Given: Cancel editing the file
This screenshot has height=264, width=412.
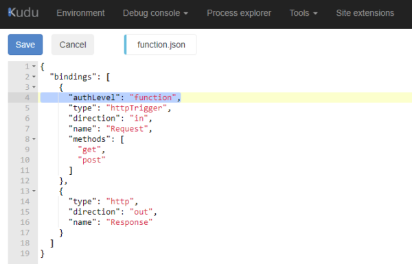Looking at the screenshot, I should (73, 45).
